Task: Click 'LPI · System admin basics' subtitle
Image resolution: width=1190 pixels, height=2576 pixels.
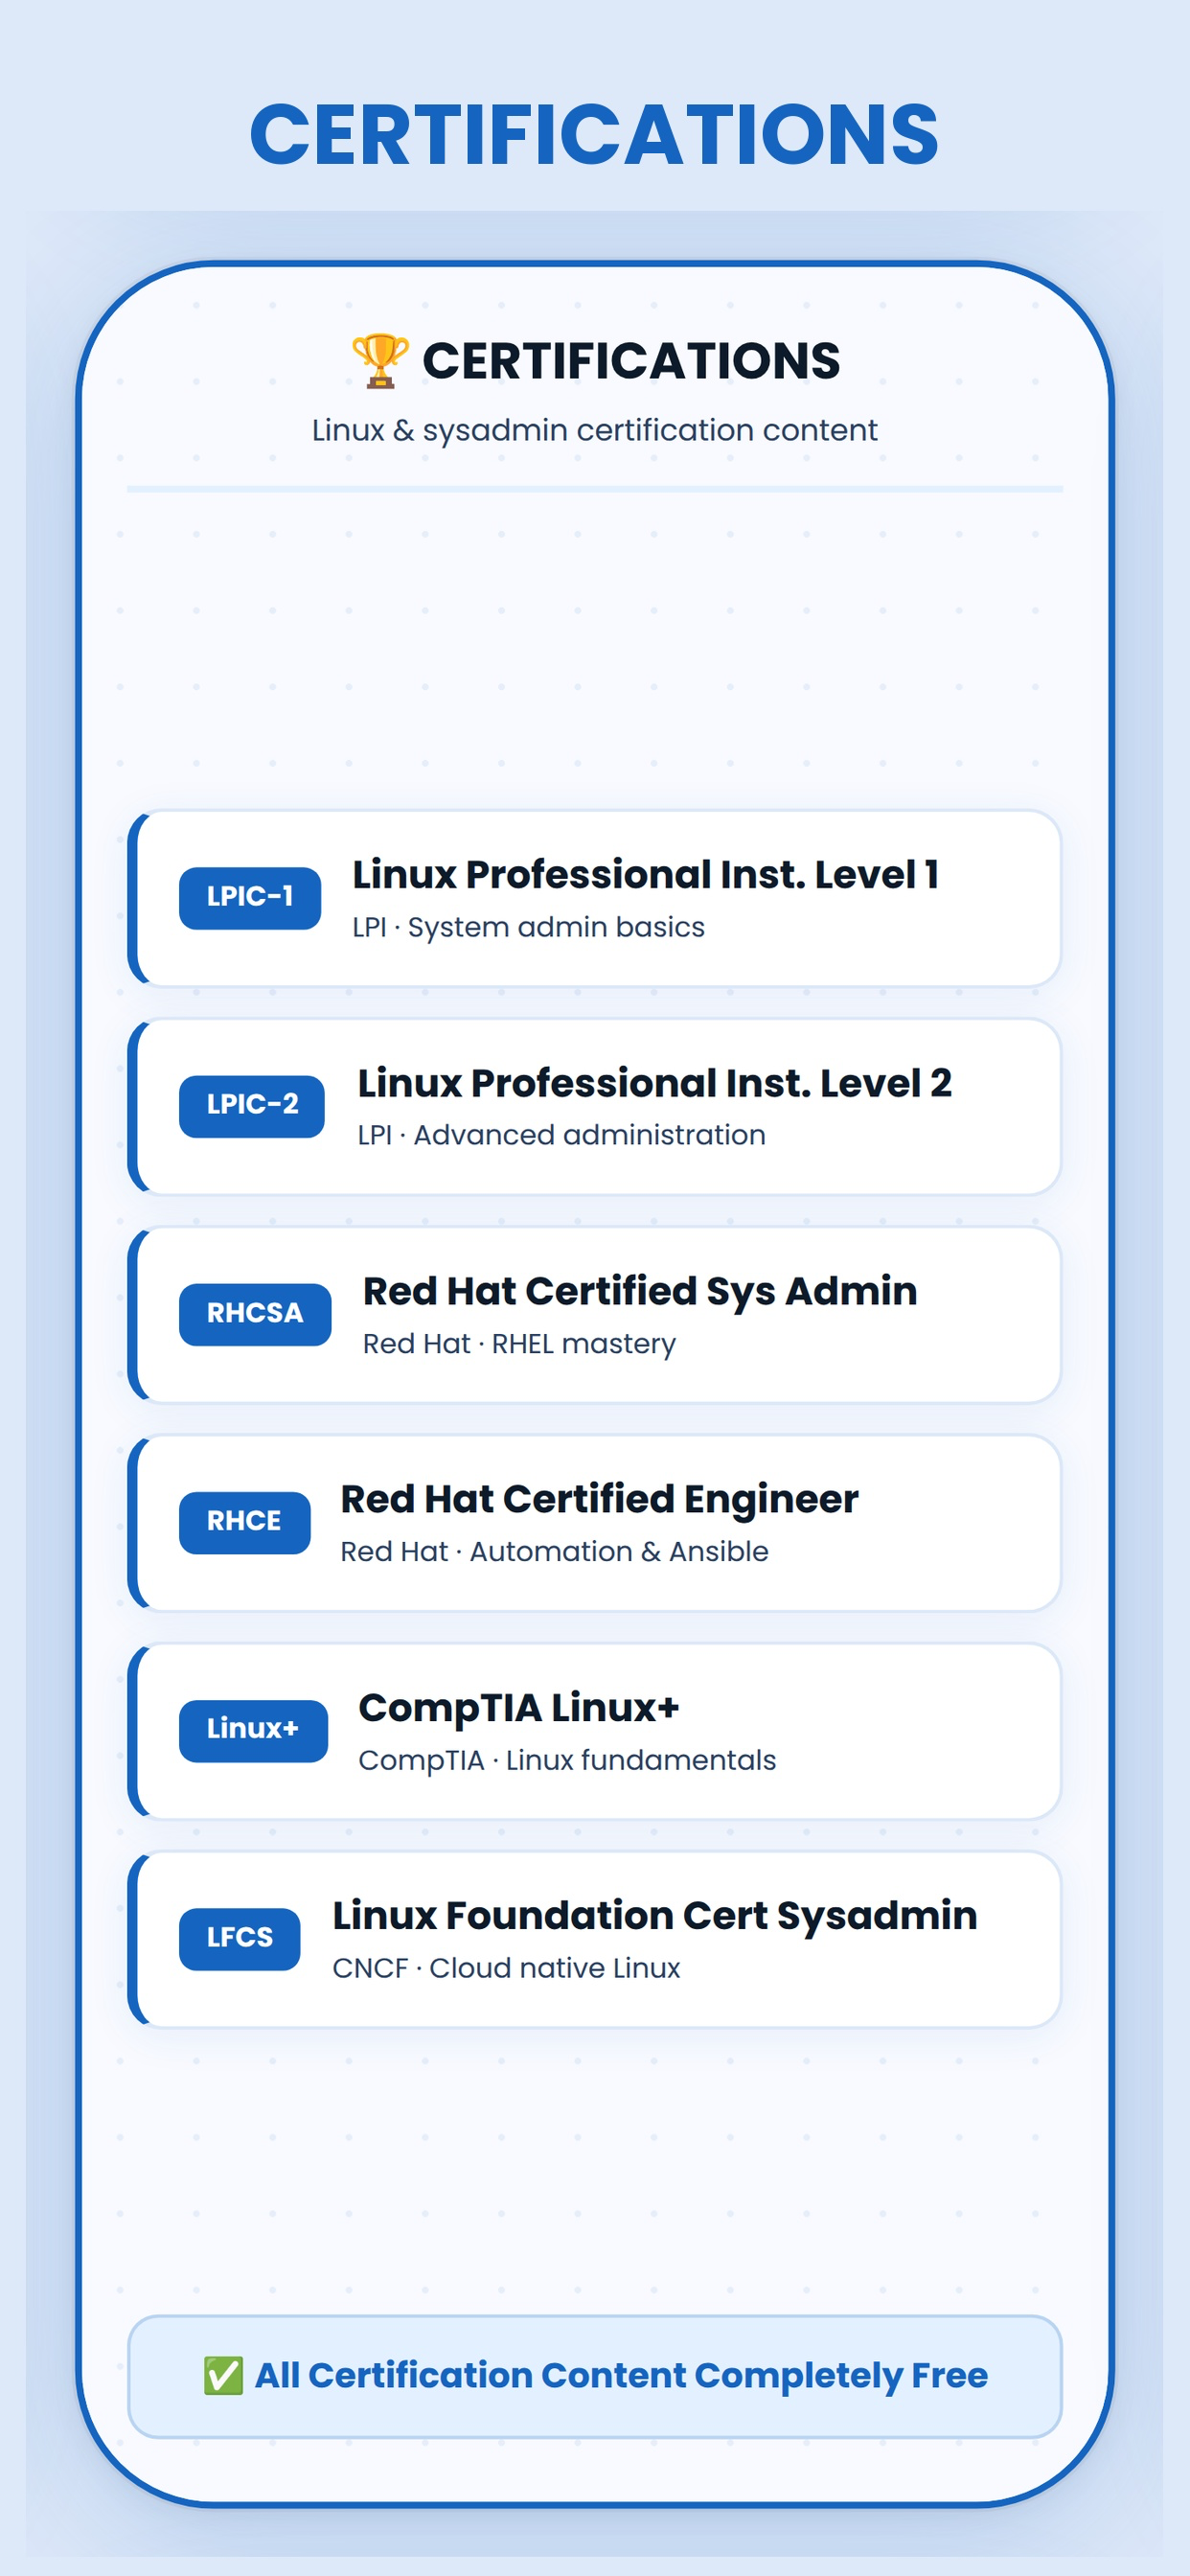Action: pyautogui.click(x=528, y=927)
